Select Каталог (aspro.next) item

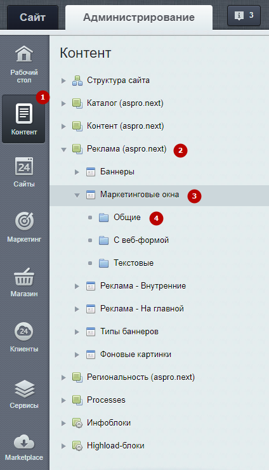click(125, 103)
